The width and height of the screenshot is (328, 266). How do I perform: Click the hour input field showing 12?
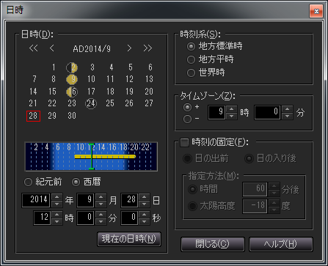click(x=43, y=218)
